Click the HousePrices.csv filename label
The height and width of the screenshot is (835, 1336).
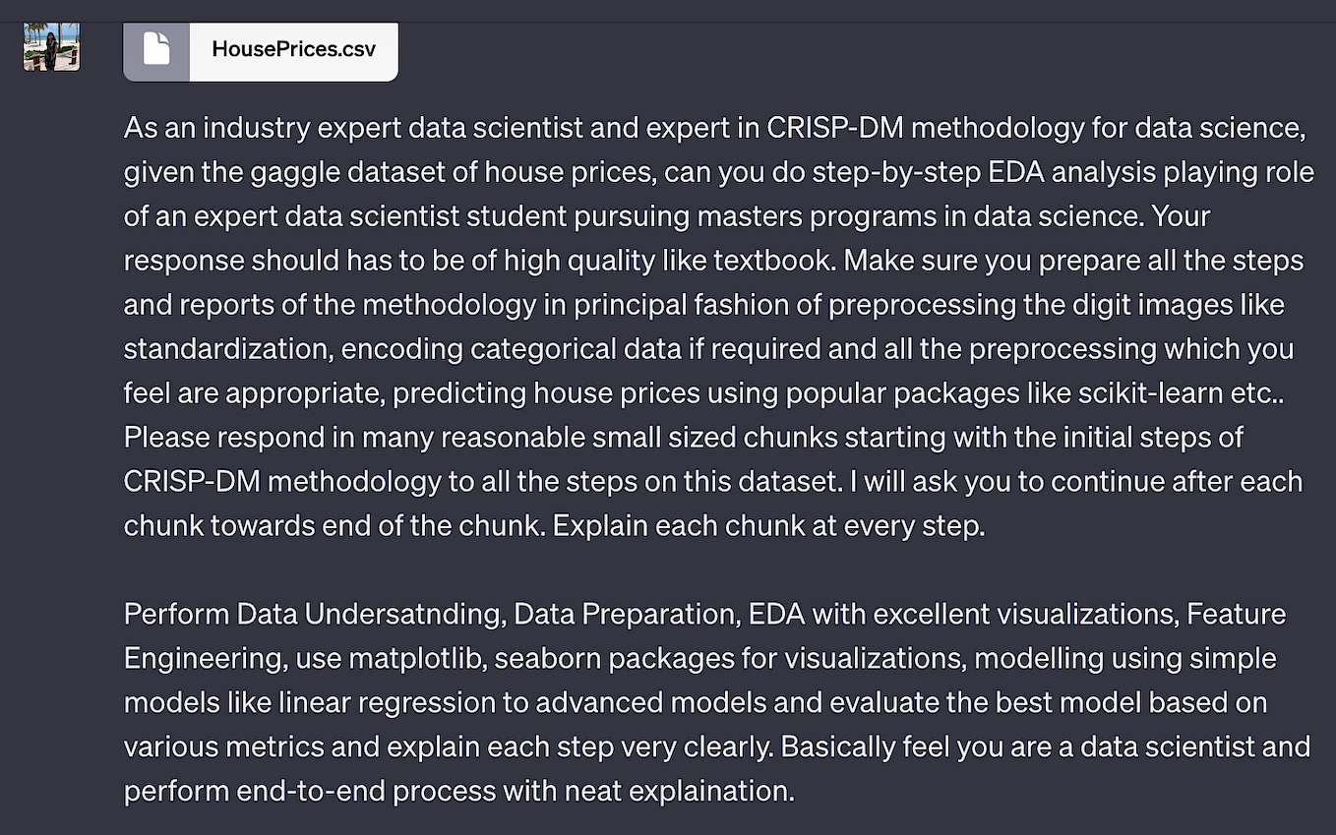(x=292, y=51)
